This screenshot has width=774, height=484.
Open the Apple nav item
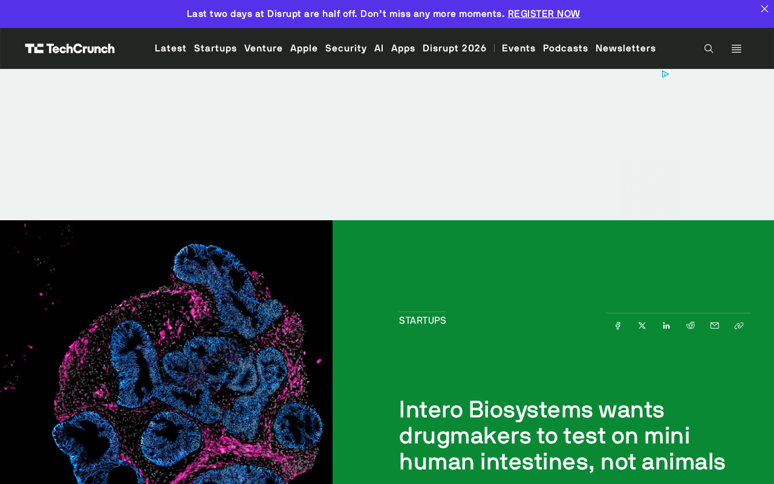pos(304,48)
